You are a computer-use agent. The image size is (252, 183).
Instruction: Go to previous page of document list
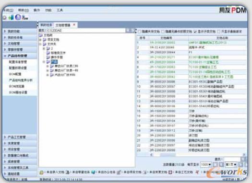[221, 164]
